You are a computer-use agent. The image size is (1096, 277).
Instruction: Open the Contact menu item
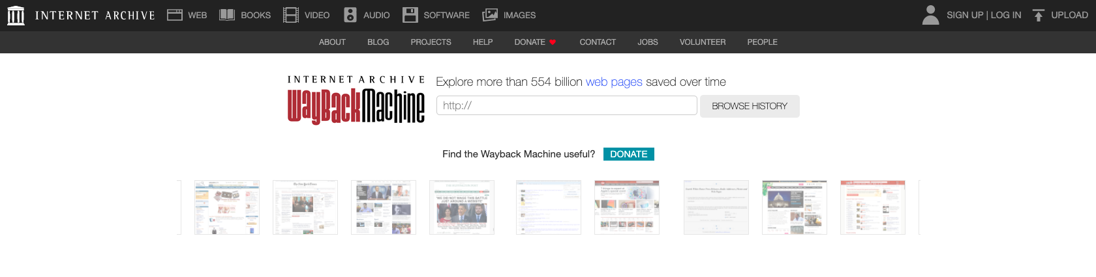[598, 42]
